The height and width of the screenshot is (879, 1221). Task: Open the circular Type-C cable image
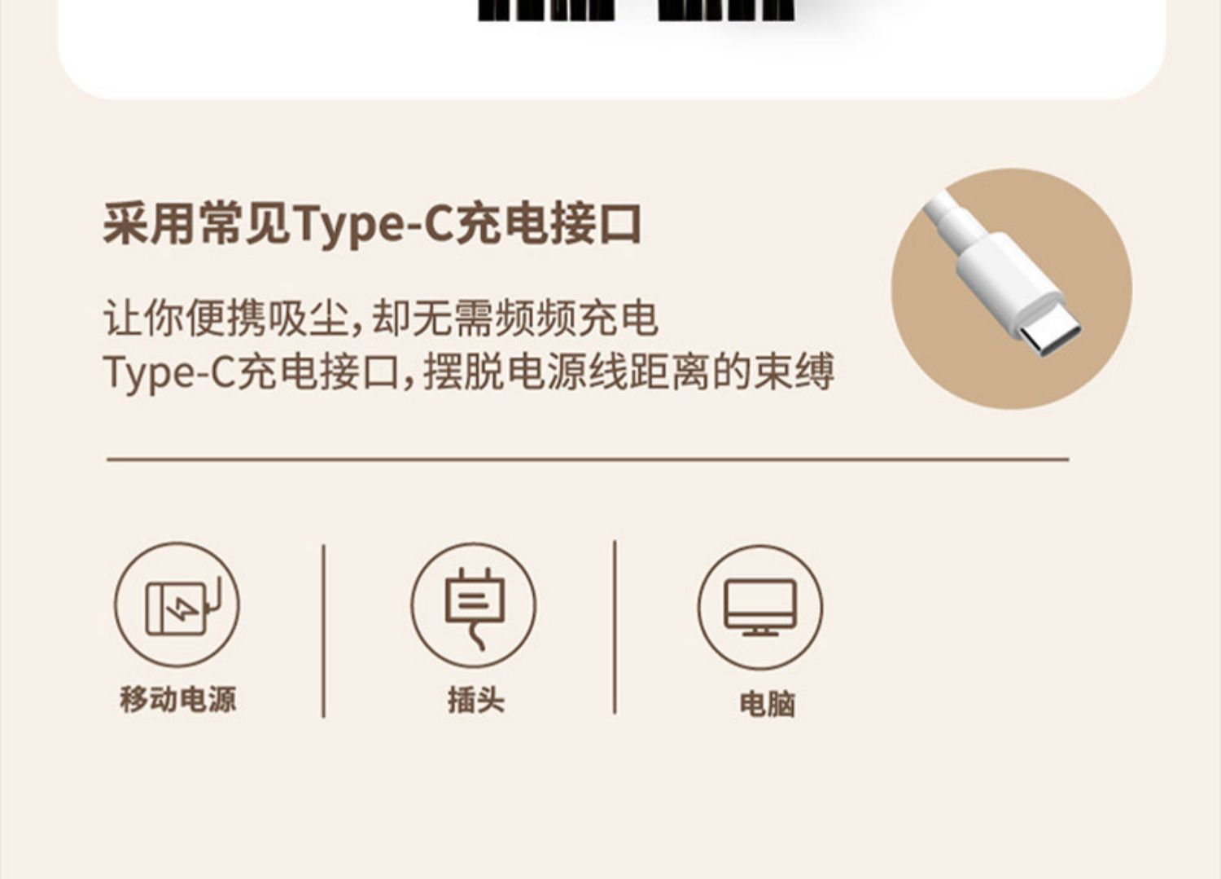point(1011,288)
